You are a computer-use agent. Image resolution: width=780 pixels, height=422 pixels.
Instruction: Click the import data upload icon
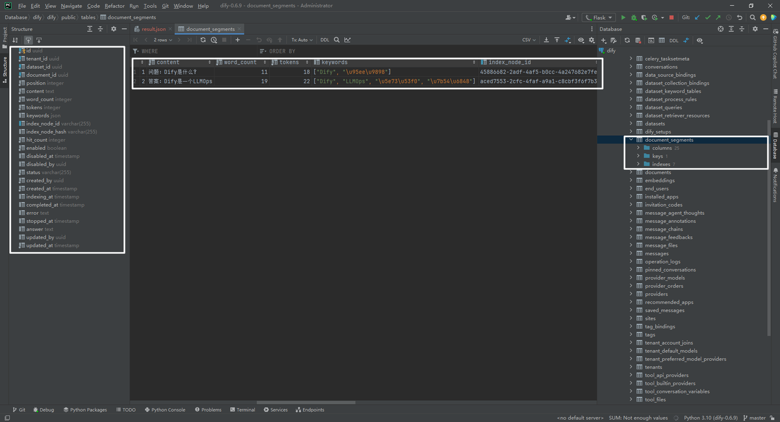(557, 40)
